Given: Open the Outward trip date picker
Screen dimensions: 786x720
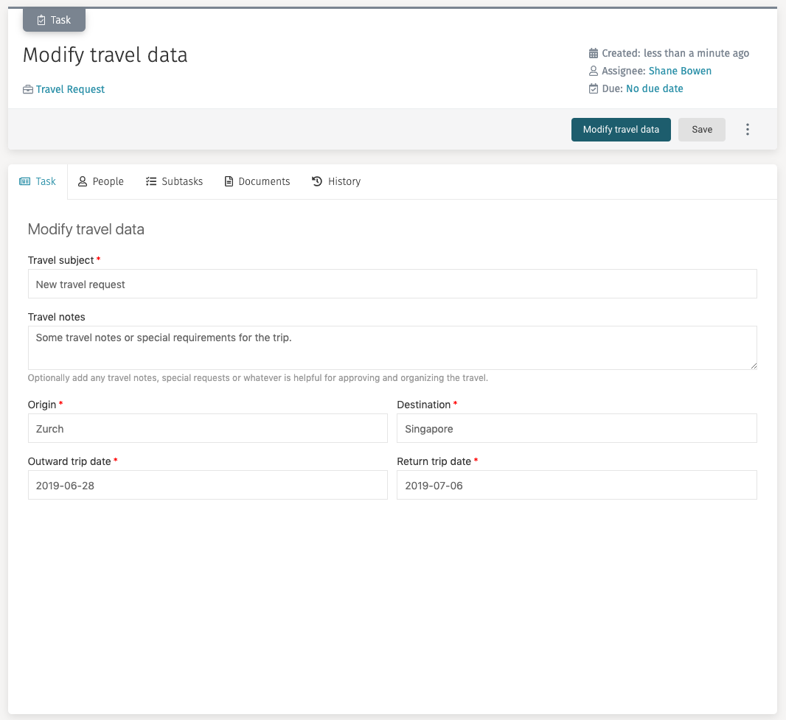Looking at the screenshot, I should click(207, 485).
